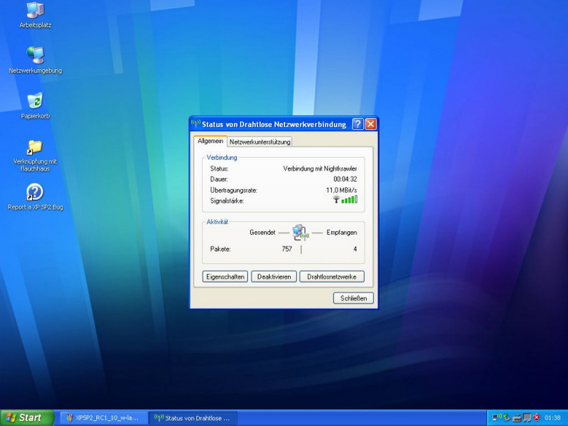Viewport: 568px width, 426px height.
Task: Click the Schließen button
Action: point(353,298)
